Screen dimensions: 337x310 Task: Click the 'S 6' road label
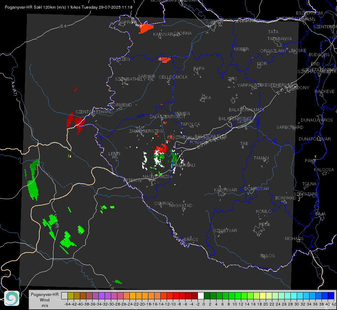(x=63, y=26)
